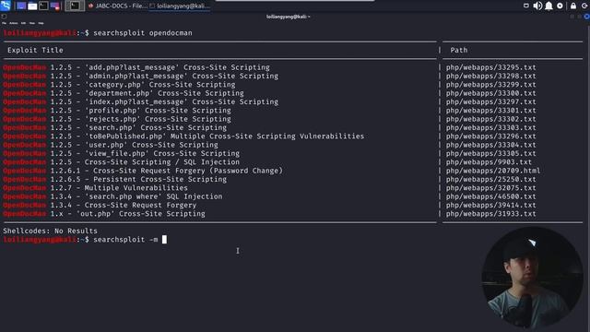Click the path php/webapps/33295.txt

[491, 67]
